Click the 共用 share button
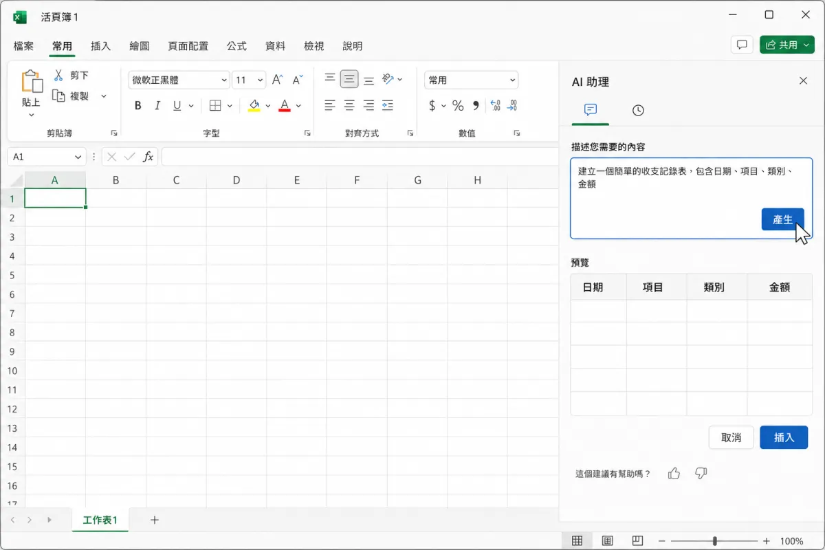 pos(786,45)
